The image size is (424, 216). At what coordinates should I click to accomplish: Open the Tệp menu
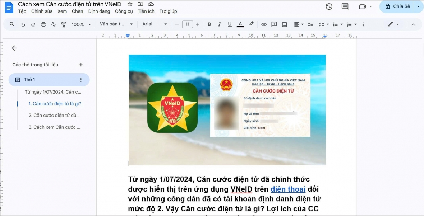[22, 11]
